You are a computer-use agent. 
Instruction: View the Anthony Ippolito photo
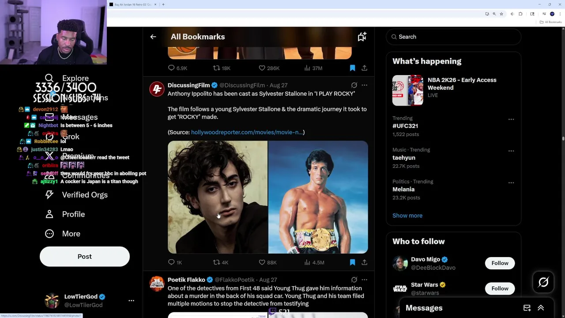coord(218,197)
